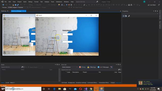Image resolution: width=162 pixels, height=91 pixels.
Task: Open the document tabs overflow dropdown arrow
Action: [x=120, y=11]
